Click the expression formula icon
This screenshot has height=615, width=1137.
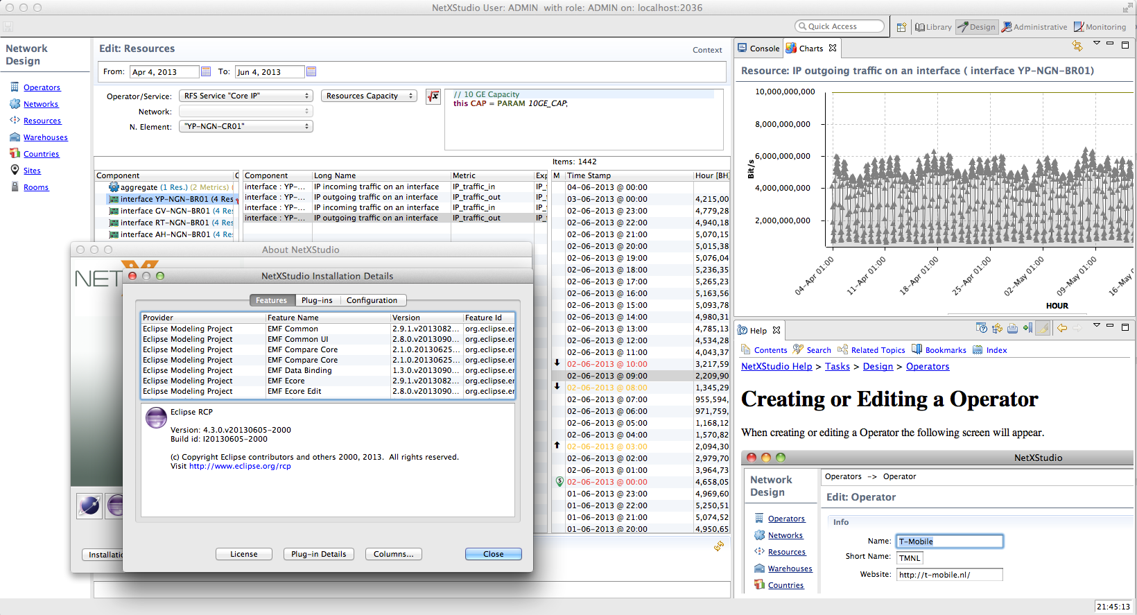[x=433, y=96]
